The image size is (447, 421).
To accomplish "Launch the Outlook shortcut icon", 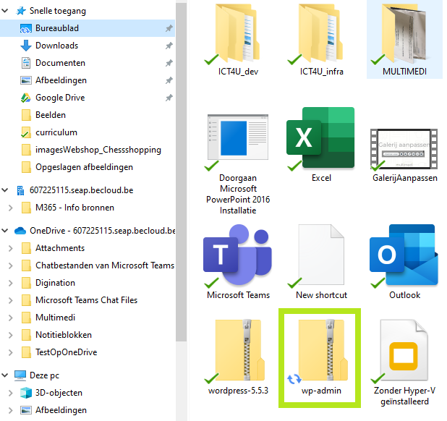I will [404, 255].
